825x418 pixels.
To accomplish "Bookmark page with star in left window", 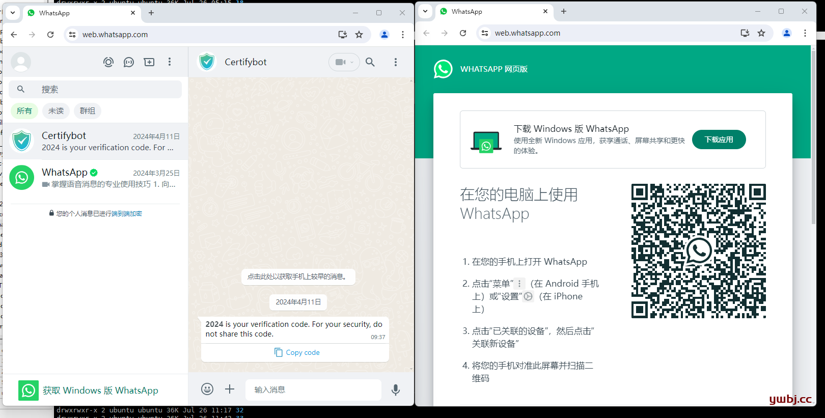I will coord(359,35).
